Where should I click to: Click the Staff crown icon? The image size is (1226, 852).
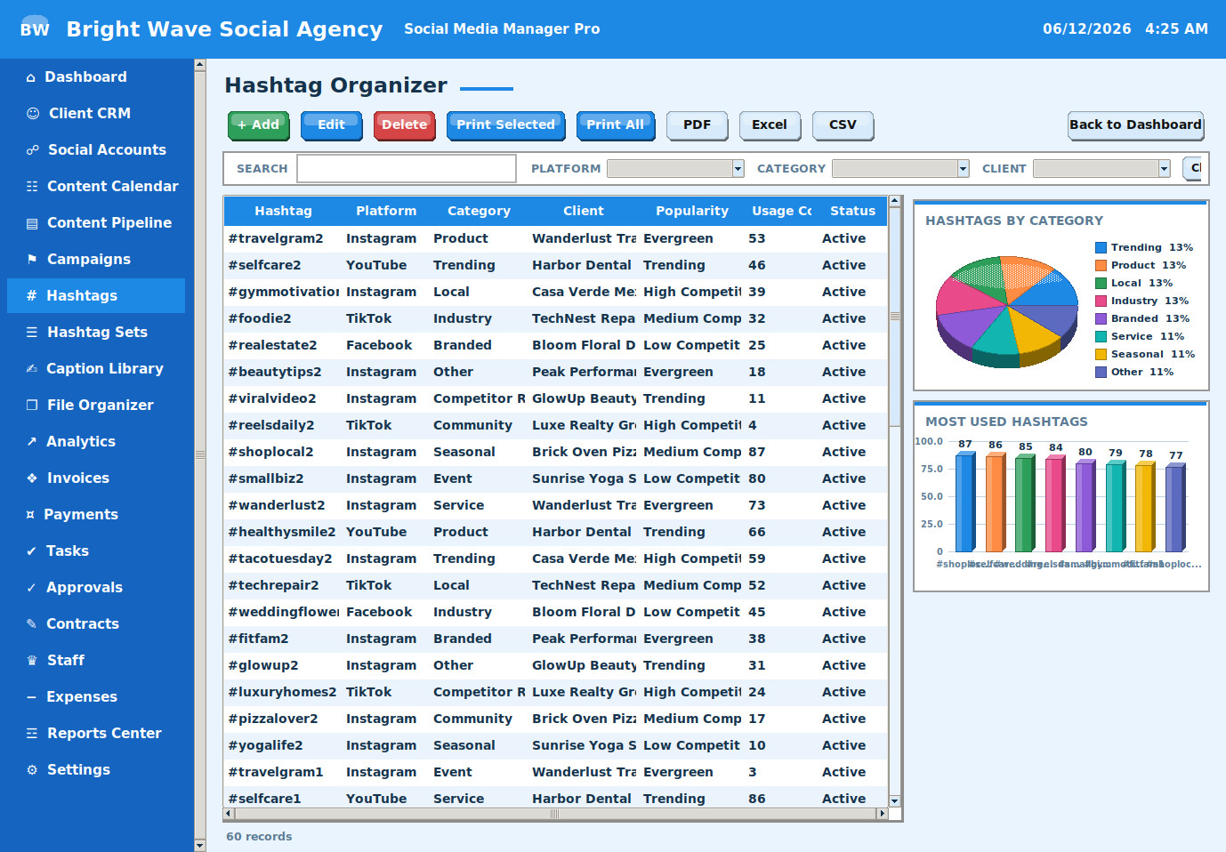pyautogui.click(x=32, y=661)
